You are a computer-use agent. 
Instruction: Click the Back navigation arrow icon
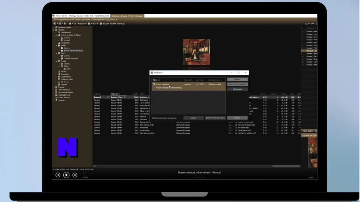pyautogui.click(x=54, y=23)
